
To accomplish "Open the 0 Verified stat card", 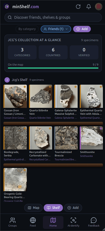I will 84,52.
